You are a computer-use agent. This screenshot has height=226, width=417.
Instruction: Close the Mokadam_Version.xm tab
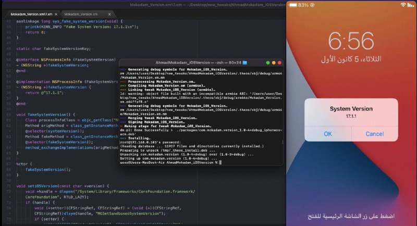click(109, 15)
